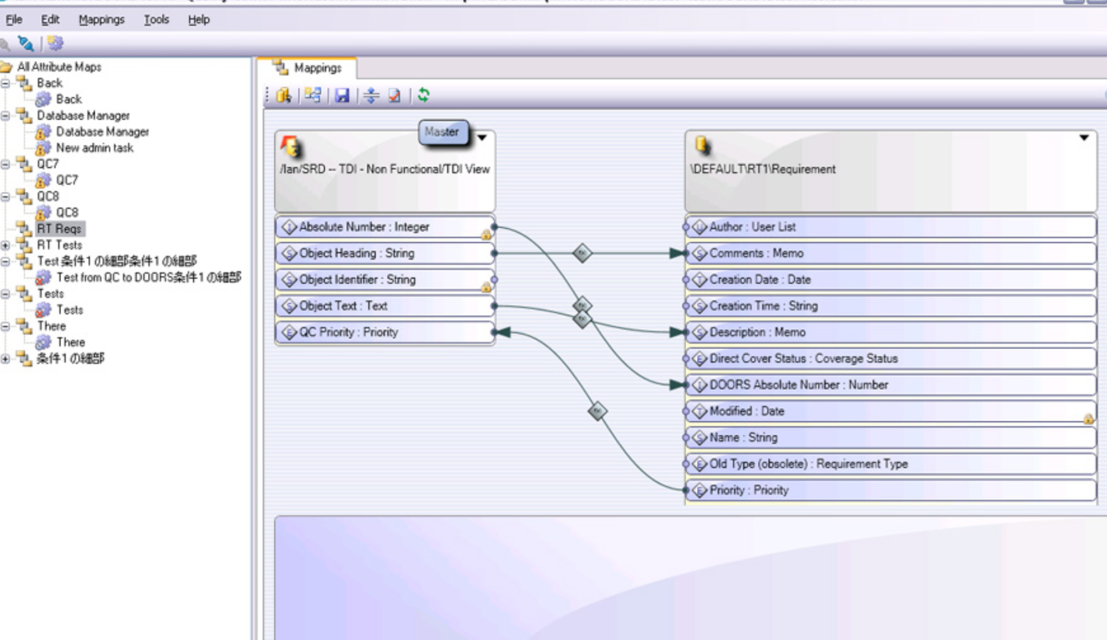Collapse the QC7 map node

tap(5, 164)
